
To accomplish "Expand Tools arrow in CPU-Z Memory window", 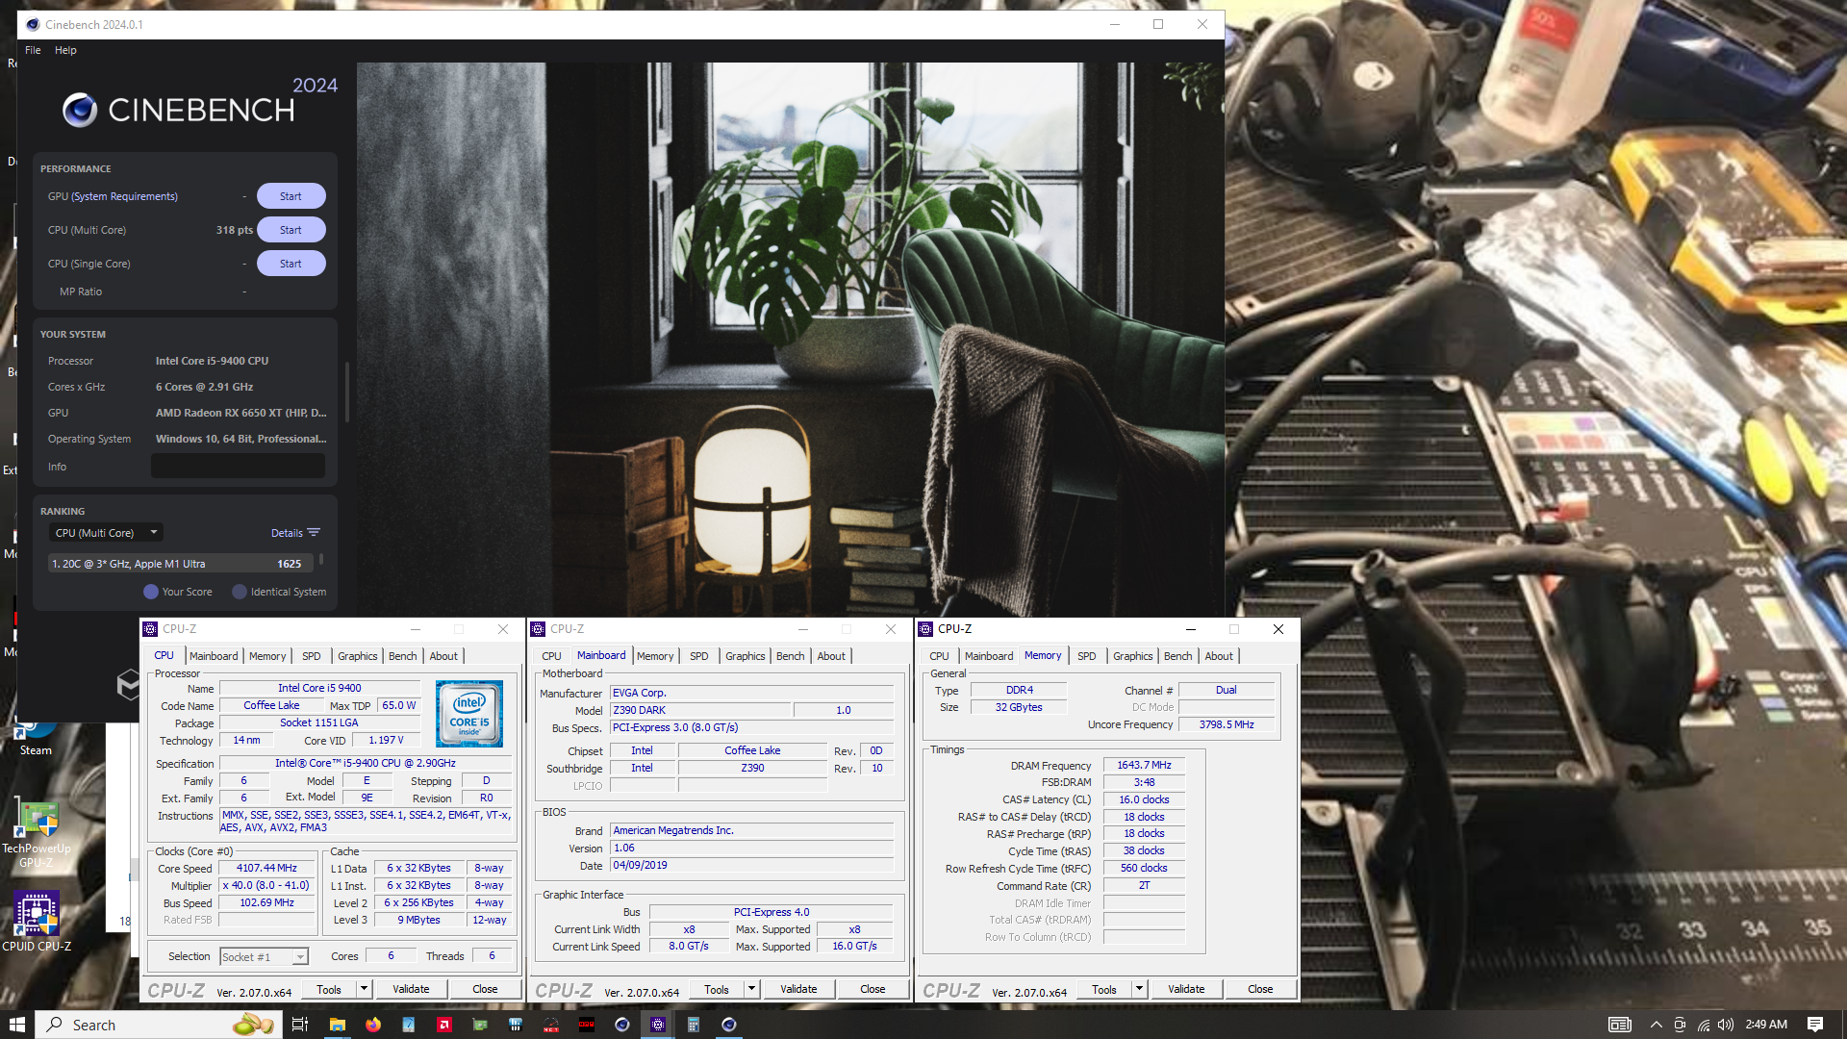I will tap(1139, 989).
